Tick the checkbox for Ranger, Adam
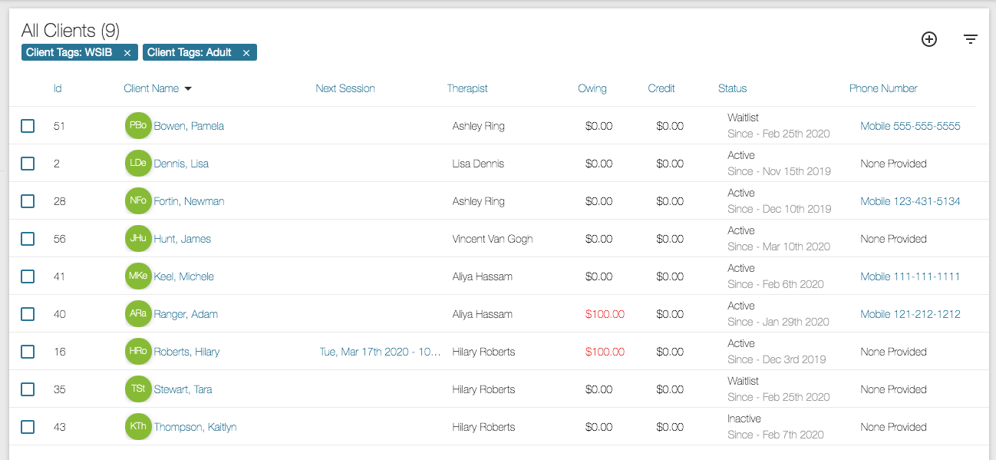 pos(28,314)
